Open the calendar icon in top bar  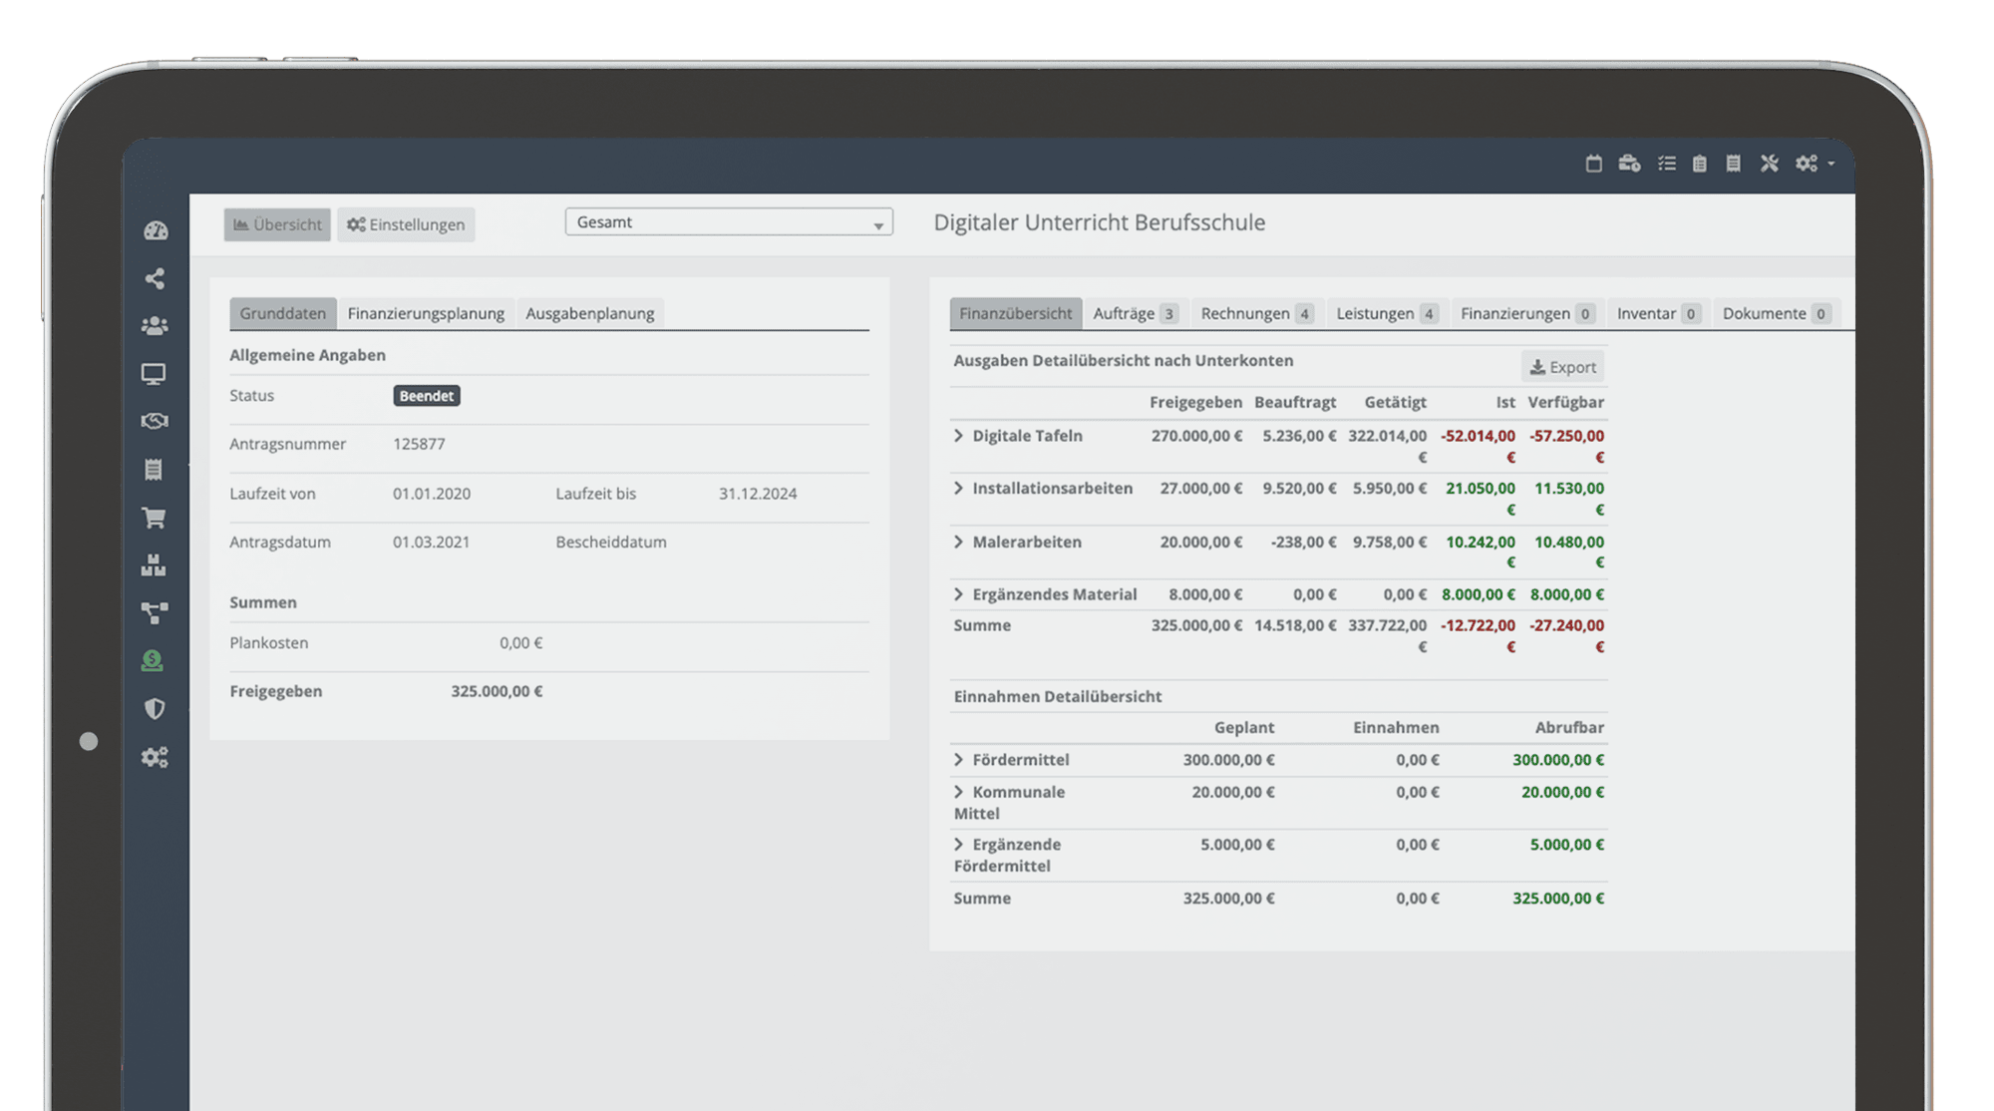point(1593,164)
